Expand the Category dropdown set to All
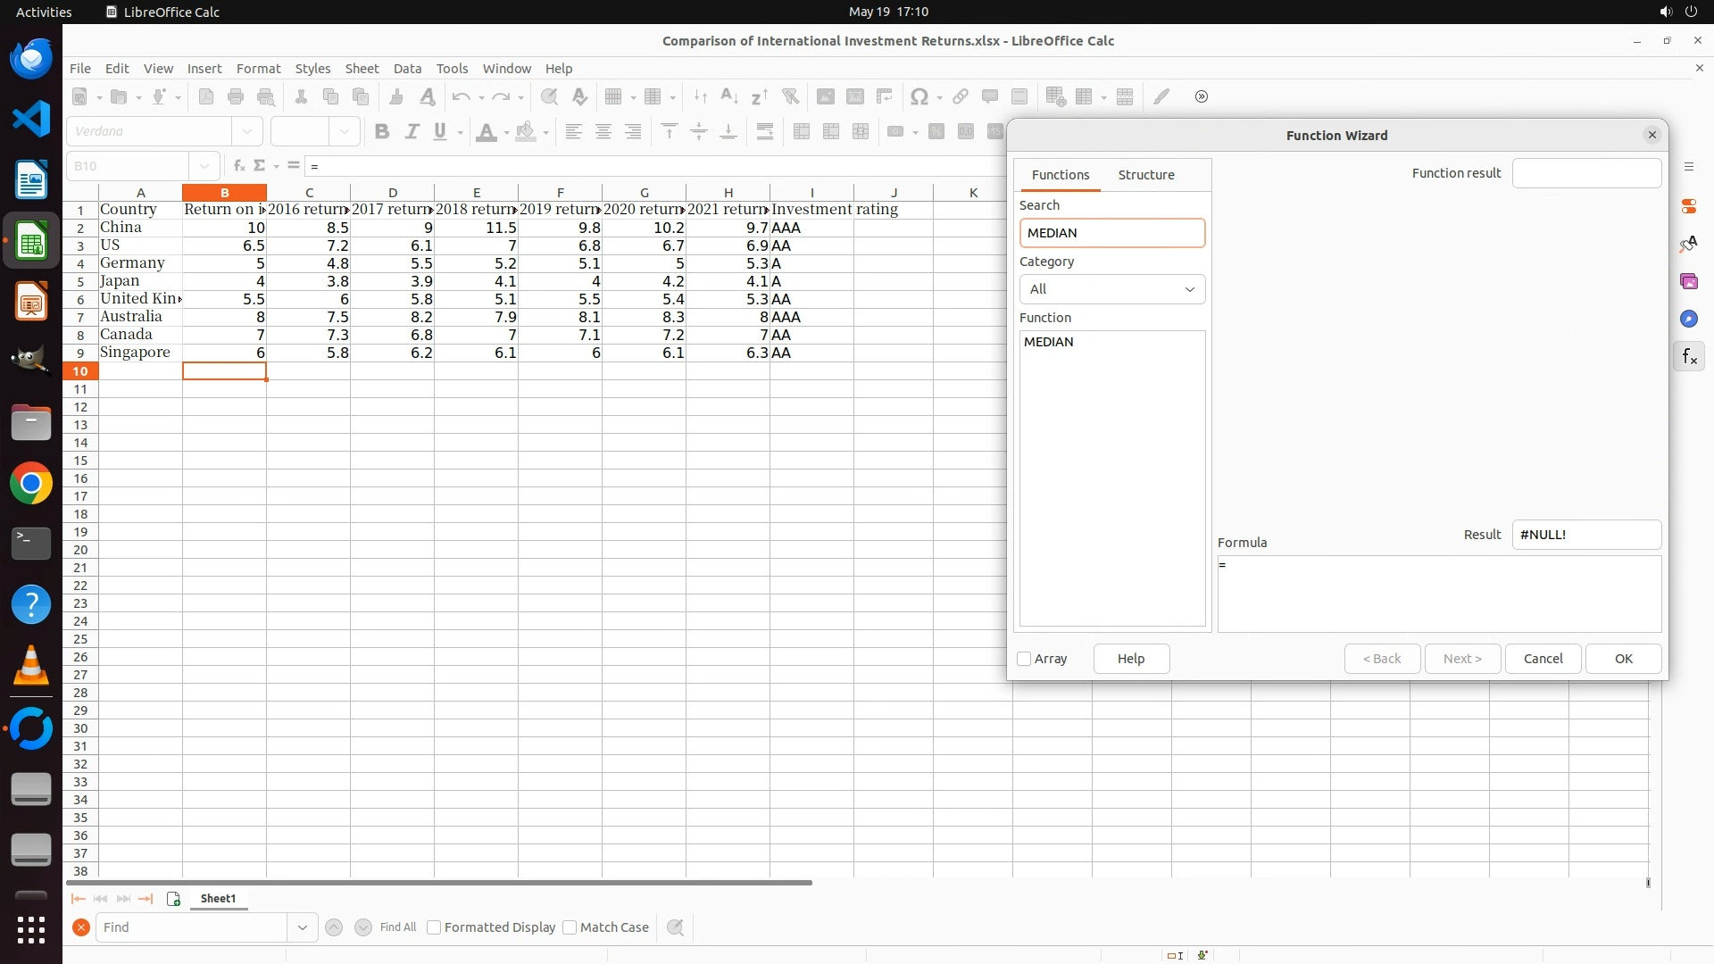Image resolution: width=1714 pixels, height=964 pixels. [1112, 289]
